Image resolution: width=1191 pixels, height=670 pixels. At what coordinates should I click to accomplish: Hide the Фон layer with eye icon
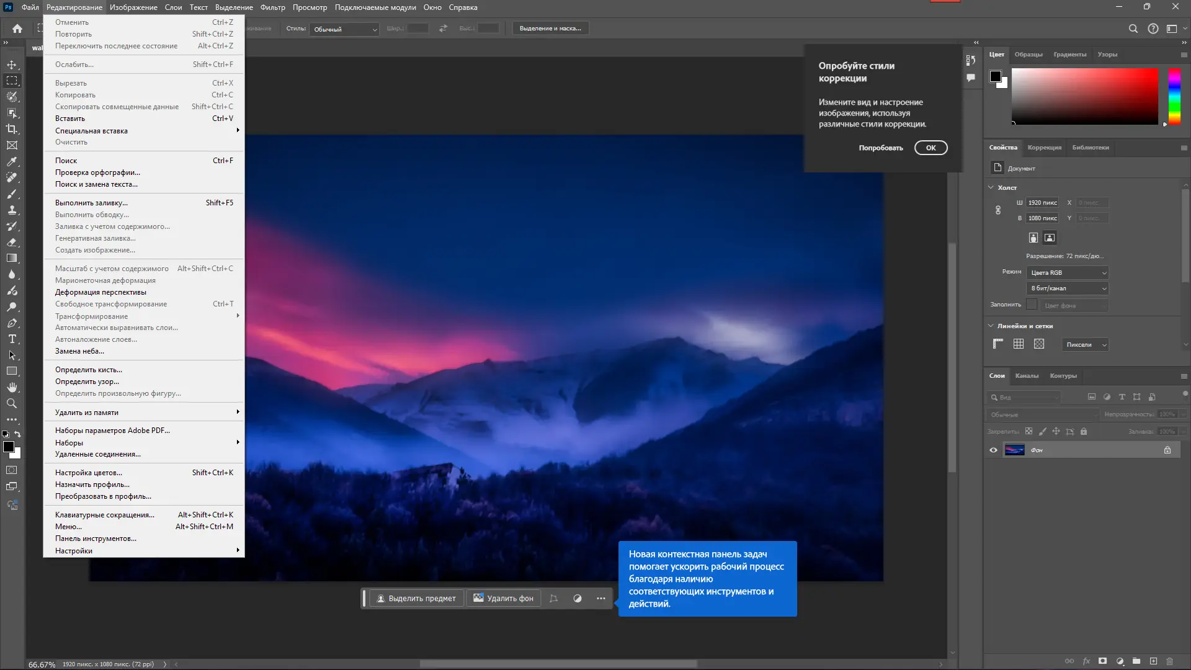(x=993, y=450)
